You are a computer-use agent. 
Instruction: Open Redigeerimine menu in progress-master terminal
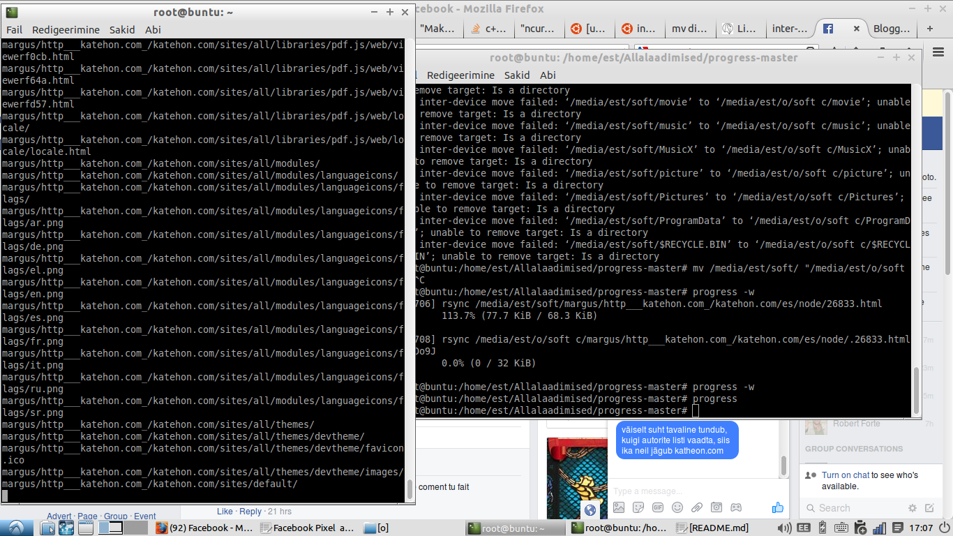point(460,75)
